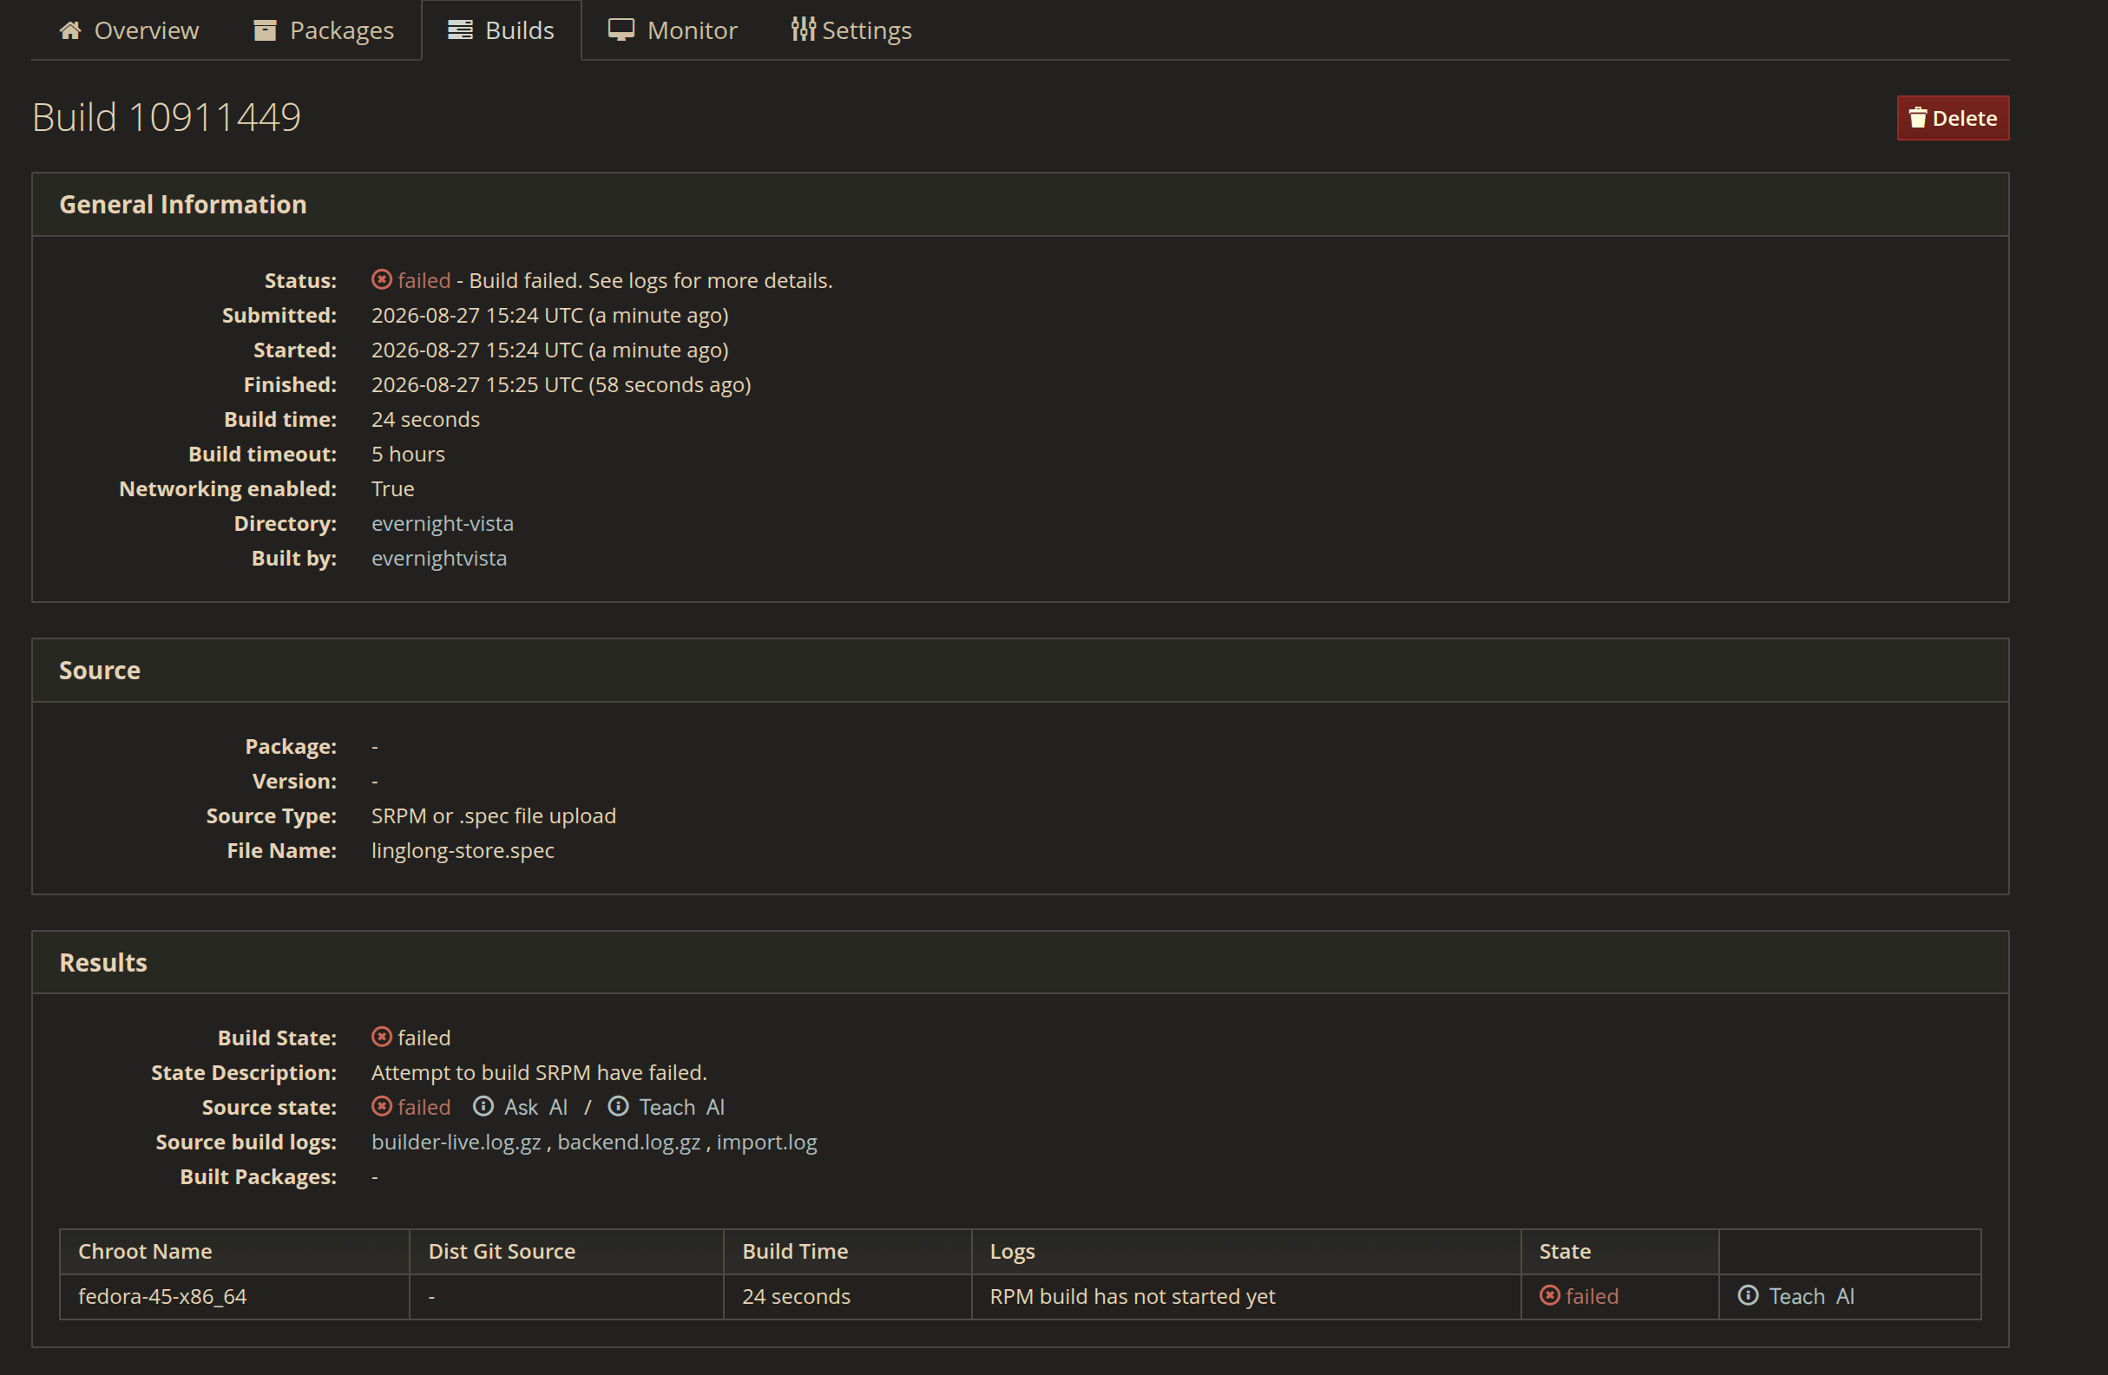The height and width of the screenshot is (1375, 2108).
Task: Click the home icon beside Overview
Action: tap(71, 30)
